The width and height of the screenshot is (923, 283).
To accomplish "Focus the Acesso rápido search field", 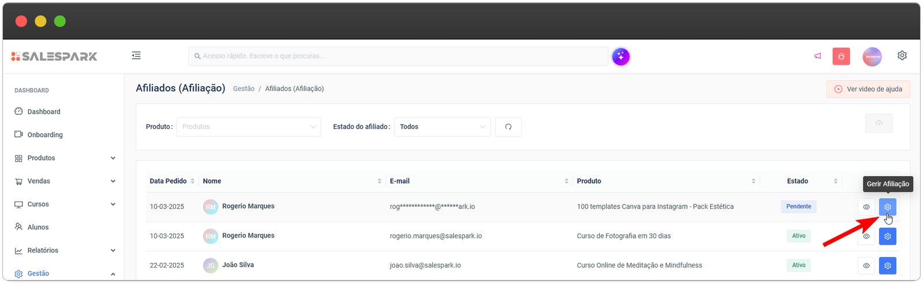I will point(398,56).
